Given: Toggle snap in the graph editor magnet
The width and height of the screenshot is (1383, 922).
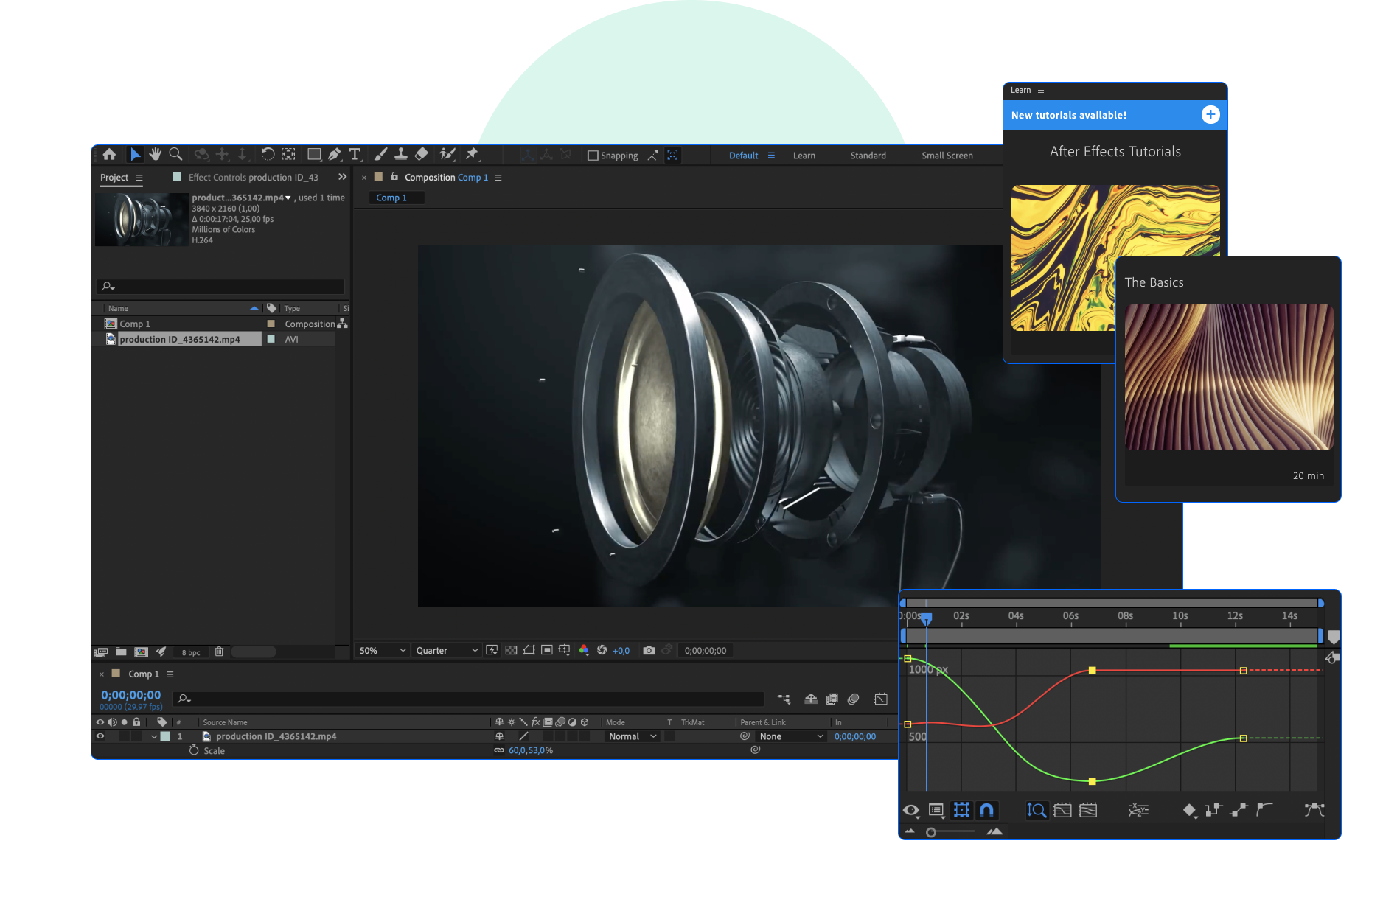Looking at the screenshot, I should [x=986, y=810].
